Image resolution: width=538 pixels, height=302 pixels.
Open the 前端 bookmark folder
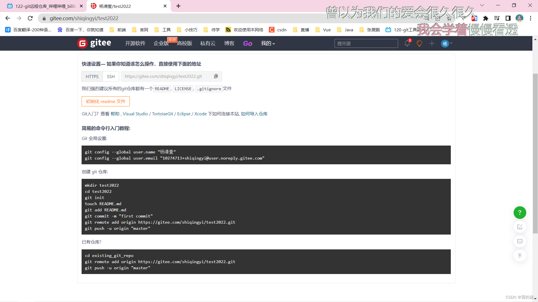(118, 30)
